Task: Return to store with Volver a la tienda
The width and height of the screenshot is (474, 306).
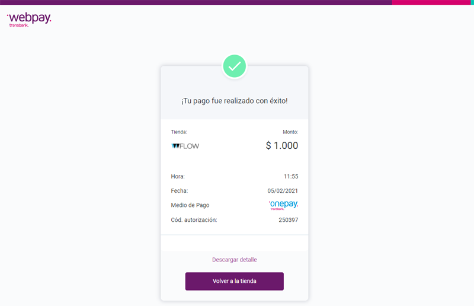Action: tap(234, 281)
